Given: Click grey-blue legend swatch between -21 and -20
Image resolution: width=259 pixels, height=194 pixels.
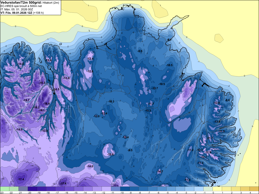Looking at the screenshot, I should pyautogui.click(x=23, y=189).
